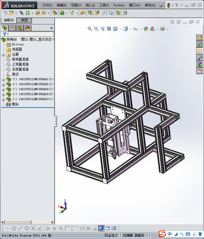This screenshot has height=239, width=204.
Task: Click the panel collapse handle
Action: point(56,121)
